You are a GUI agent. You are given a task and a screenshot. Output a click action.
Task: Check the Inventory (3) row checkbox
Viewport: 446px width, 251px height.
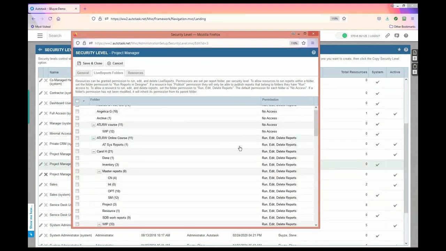(77, 165)
